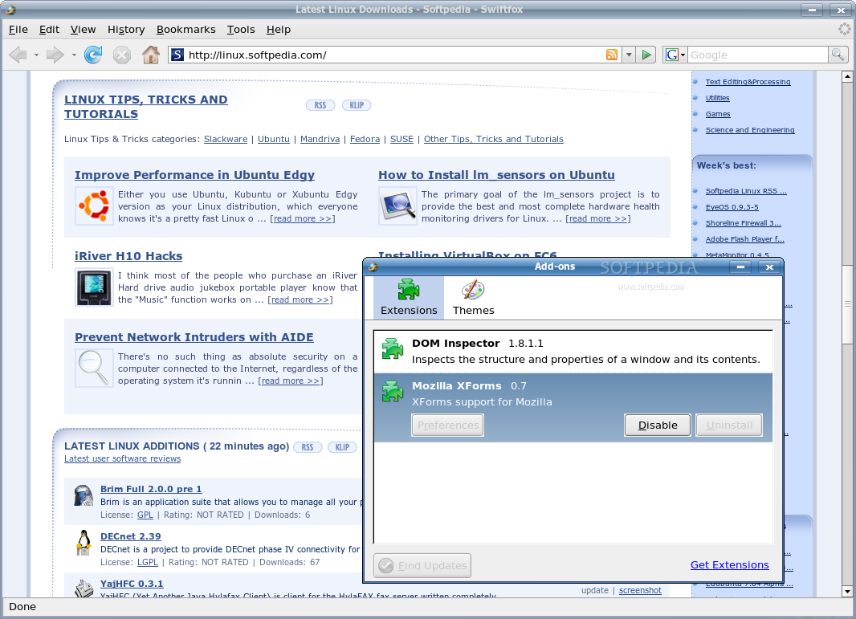Open How to Install lm_sensors on Ubuntu

point(496,175)
